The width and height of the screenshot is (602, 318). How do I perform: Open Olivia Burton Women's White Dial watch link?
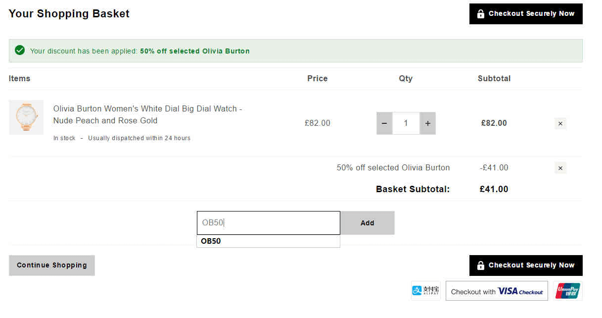pos(147,114)
